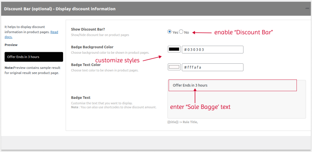Select the Yes radio for Show Discount Bar
This screenshot has width=312, height=152.
(x=169, y=32)
